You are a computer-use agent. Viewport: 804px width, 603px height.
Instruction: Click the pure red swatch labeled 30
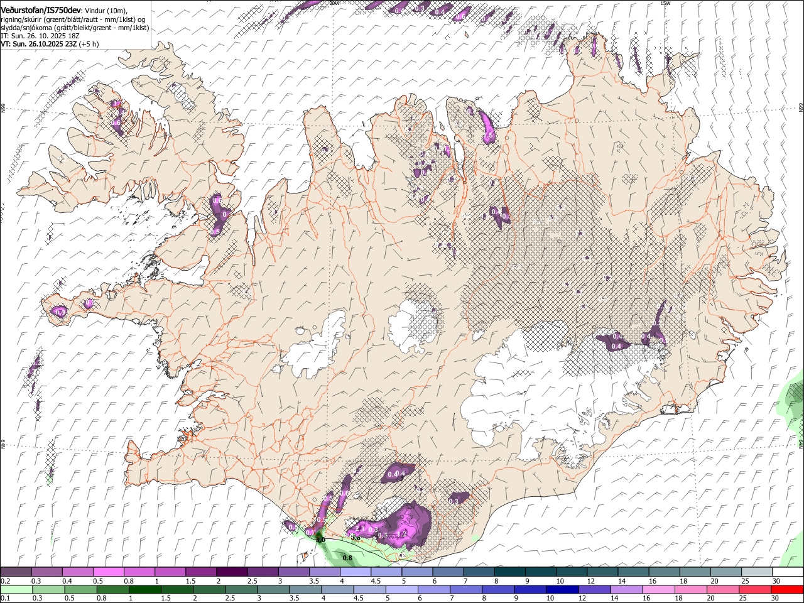(x=786, y=589)
